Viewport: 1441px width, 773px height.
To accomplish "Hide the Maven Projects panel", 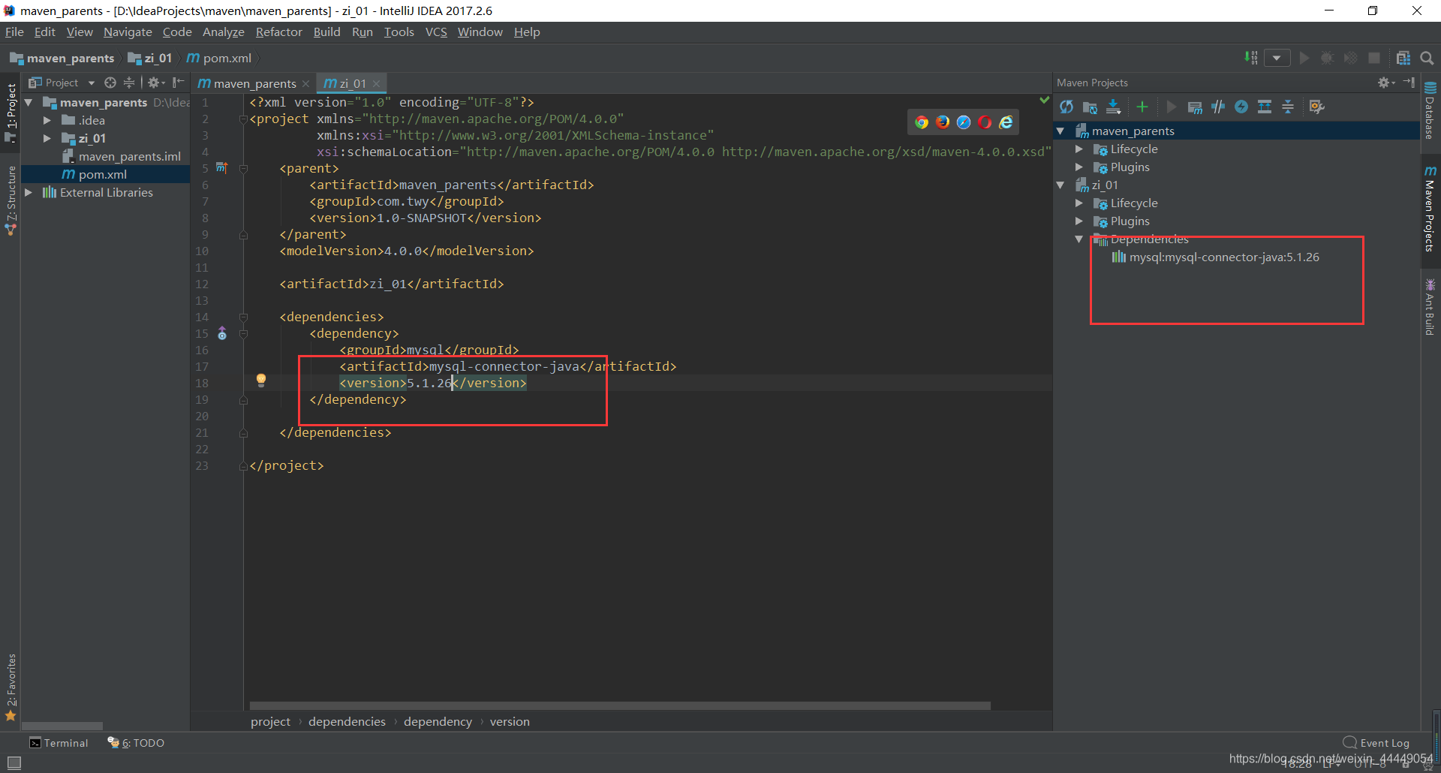I will click(x=1409, y=83).
